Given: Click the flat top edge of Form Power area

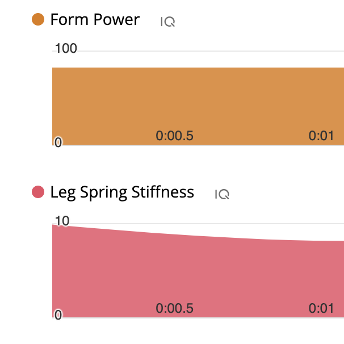Looking at the screenshot, I should (198, 68).
